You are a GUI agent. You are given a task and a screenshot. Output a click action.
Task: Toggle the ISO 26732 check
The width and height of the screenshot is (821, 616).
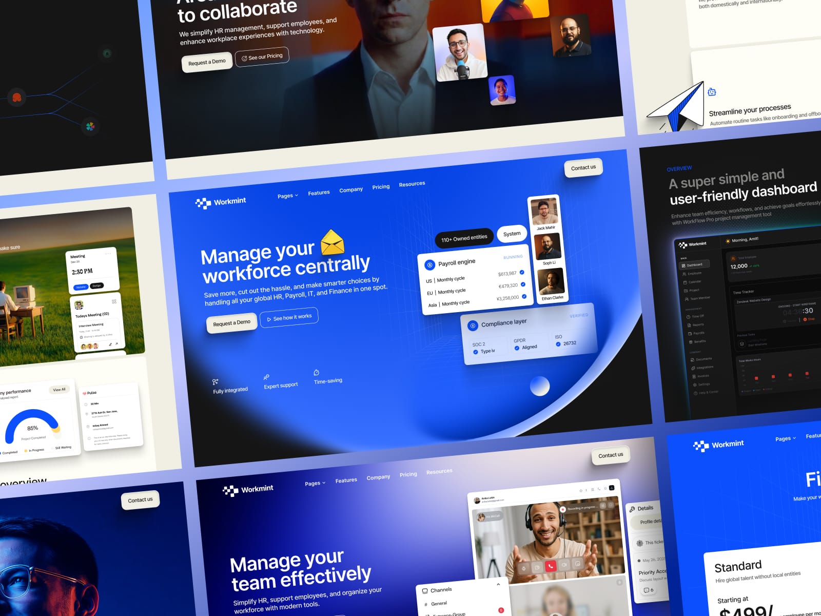[558, 344]
